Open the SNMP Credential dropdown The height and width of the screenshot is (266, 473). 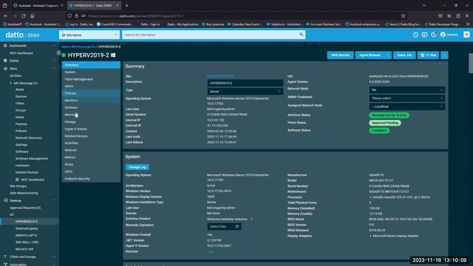tap(407, 98)
